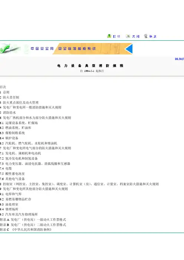Select entry 7.3 电力变压器、油浸电抗器
Viewport: 184px width, 260px height.
click(35, 163)
